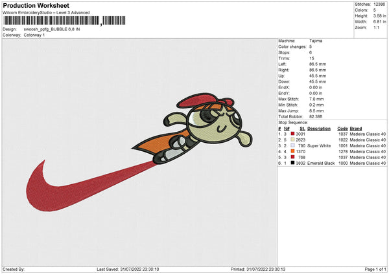Click the embroidery design preview image
389x274 pixels.
click(139, 152)
